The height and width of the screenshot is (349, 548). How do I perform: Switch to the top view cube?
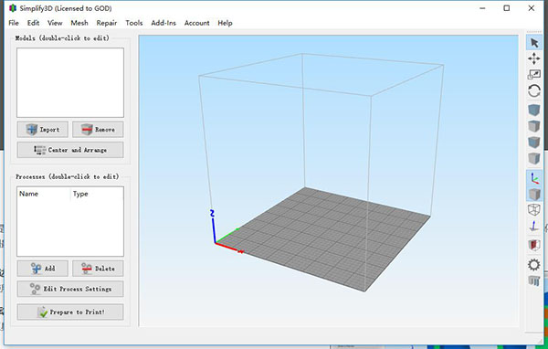pyautogui.click(x=534, y=126)
